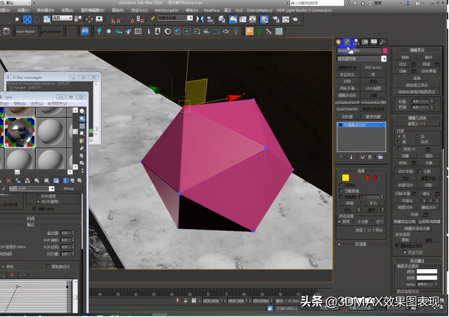Toggle Show End Result below the modifier stack

pos(351,157)
